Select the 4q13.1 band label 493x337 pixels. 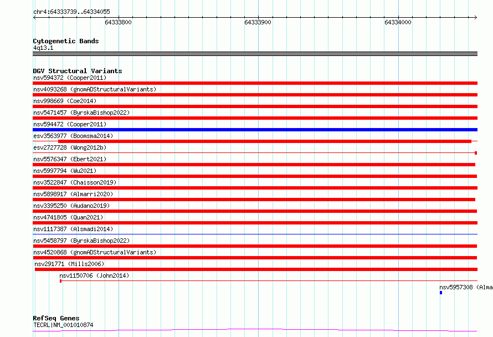pos(43,48)
